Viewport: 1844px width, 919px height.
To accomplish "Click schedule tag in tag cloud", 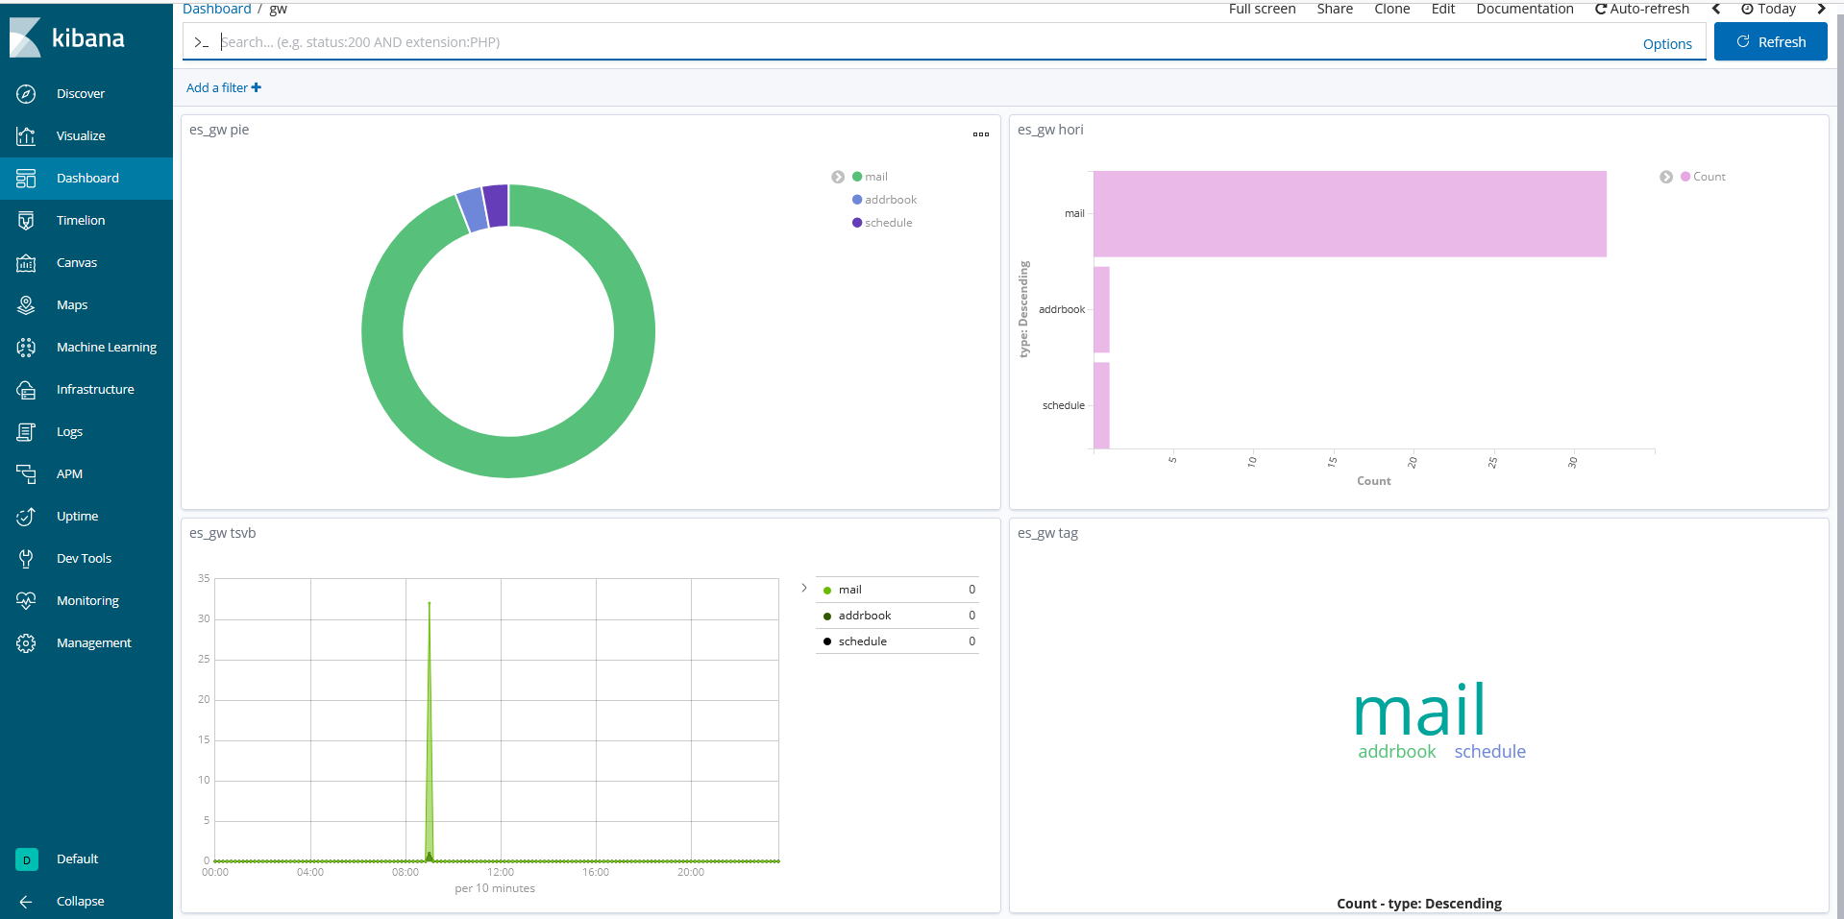I will click(x=1489, y=752).
